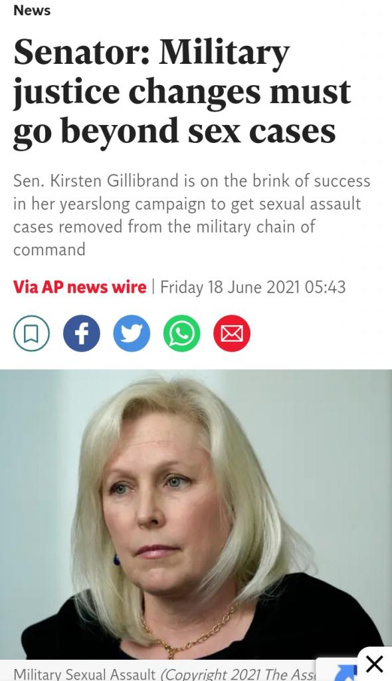
Task: Share the article through WhatsApp
Action: pos(181,333)
